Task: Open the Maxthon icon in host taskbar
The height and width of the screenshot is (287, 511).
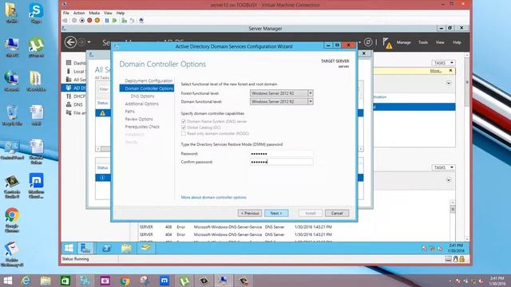Action: tap(164, 281)
